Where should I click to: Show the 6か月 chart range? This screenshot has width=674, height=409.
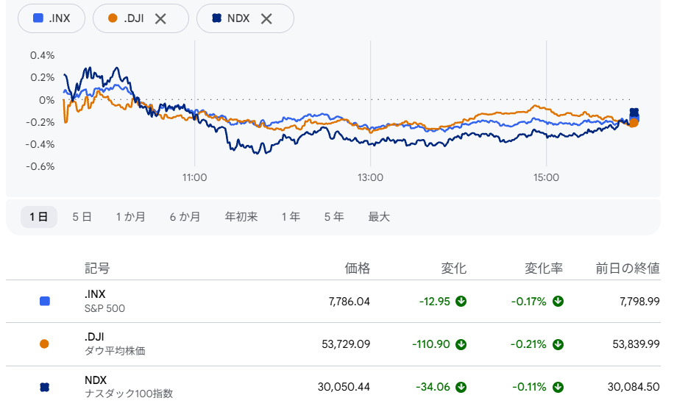pyautogui.click(x=185, y=217)
